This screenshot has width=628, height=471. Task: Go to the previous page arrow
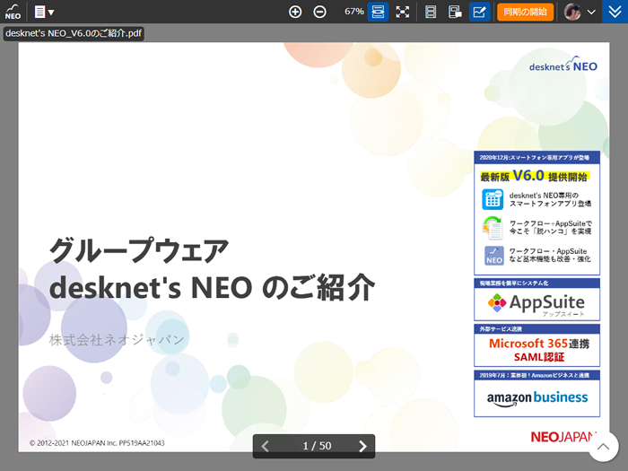(266, 446)
